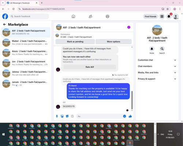The height and width of the screenshot is (146, 183).
Task: Click the Mark as pending button
Action: tap(75, 42)
